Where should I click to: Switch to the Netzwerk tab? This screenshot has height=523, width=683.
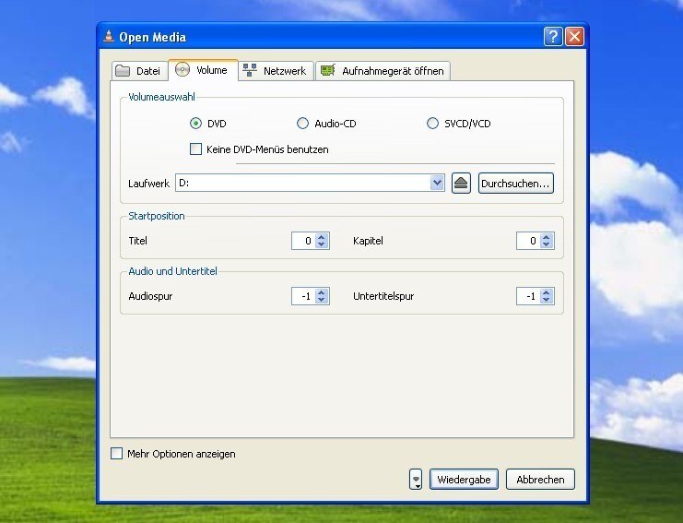275,71
